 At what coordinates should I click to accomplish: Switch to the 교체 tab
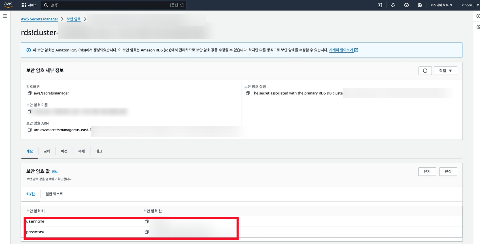[x=47, y=151]
